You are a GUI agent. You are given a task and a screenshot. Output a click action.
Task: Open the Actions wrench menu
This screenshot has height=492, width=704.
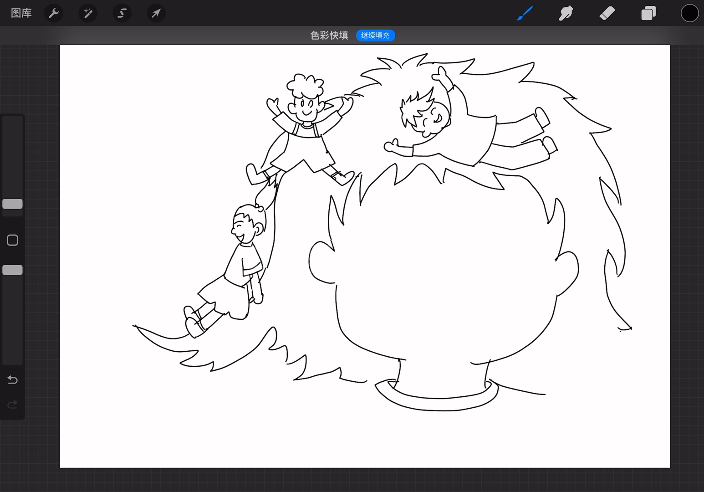coord(54,13)
